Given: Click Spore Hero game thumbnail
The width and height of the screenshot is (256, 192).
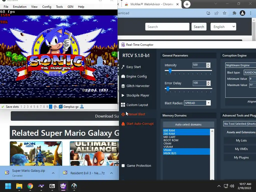Looking at the screenshot, I should (36, 154).
